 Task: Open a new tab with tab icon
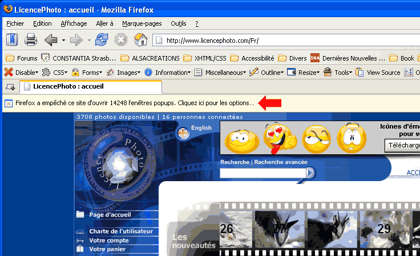[10, 87]
